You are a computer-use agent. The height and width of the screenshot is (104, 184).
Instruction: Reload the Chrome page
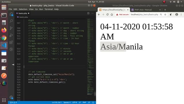(107, 14)
